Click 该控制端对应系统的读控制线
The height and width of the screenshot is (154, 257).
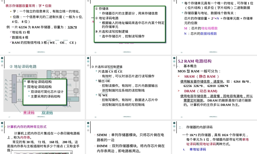[x=123, y=91]
